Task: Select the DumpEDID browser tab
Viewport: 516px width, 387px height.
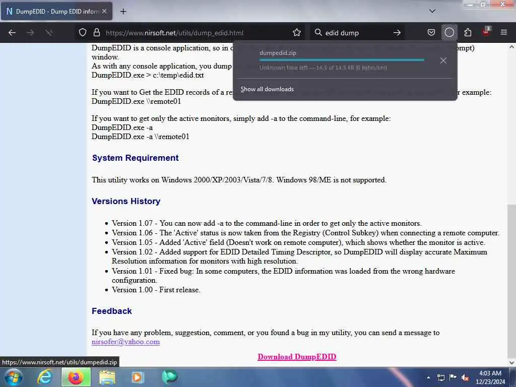Action: tap(56, 12)
